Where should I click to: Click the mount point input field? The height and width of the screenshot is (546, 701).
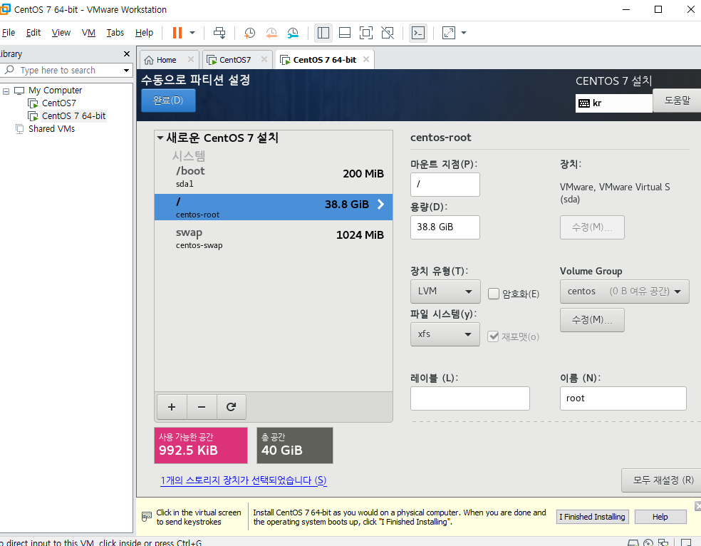click(445, 184)
